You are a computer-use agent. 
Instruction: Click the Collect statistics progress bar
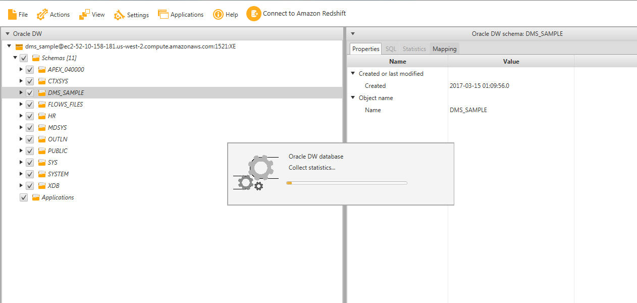pos(347,183)
